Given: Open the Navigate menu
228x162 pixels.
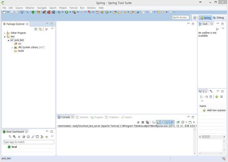Looking at the screenshot, I should [x=42, y=8].
